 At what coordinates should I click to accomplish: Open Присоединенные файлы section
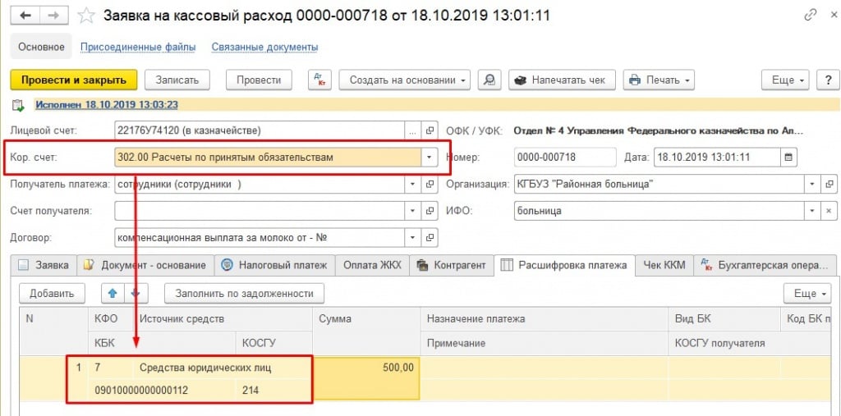click(138, 47)
